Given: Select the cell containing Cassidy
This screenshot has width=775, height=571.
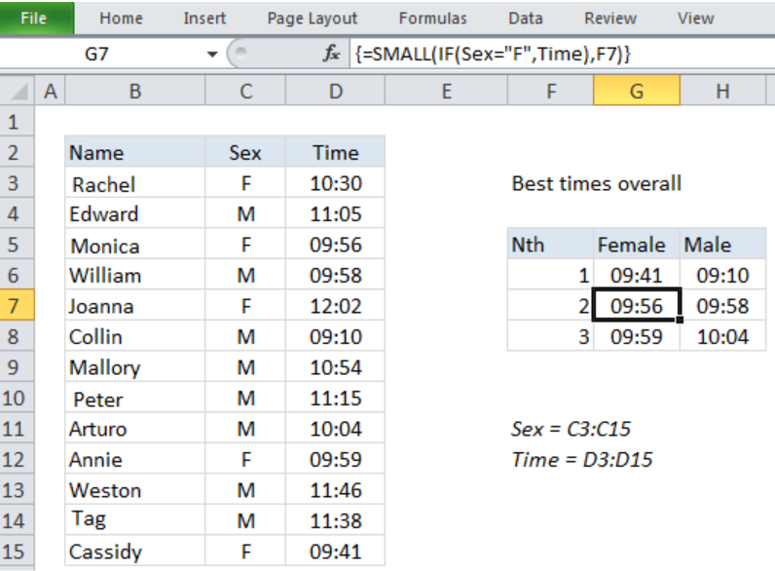Looking at the screenshot, I should click(x=135, y=552).
